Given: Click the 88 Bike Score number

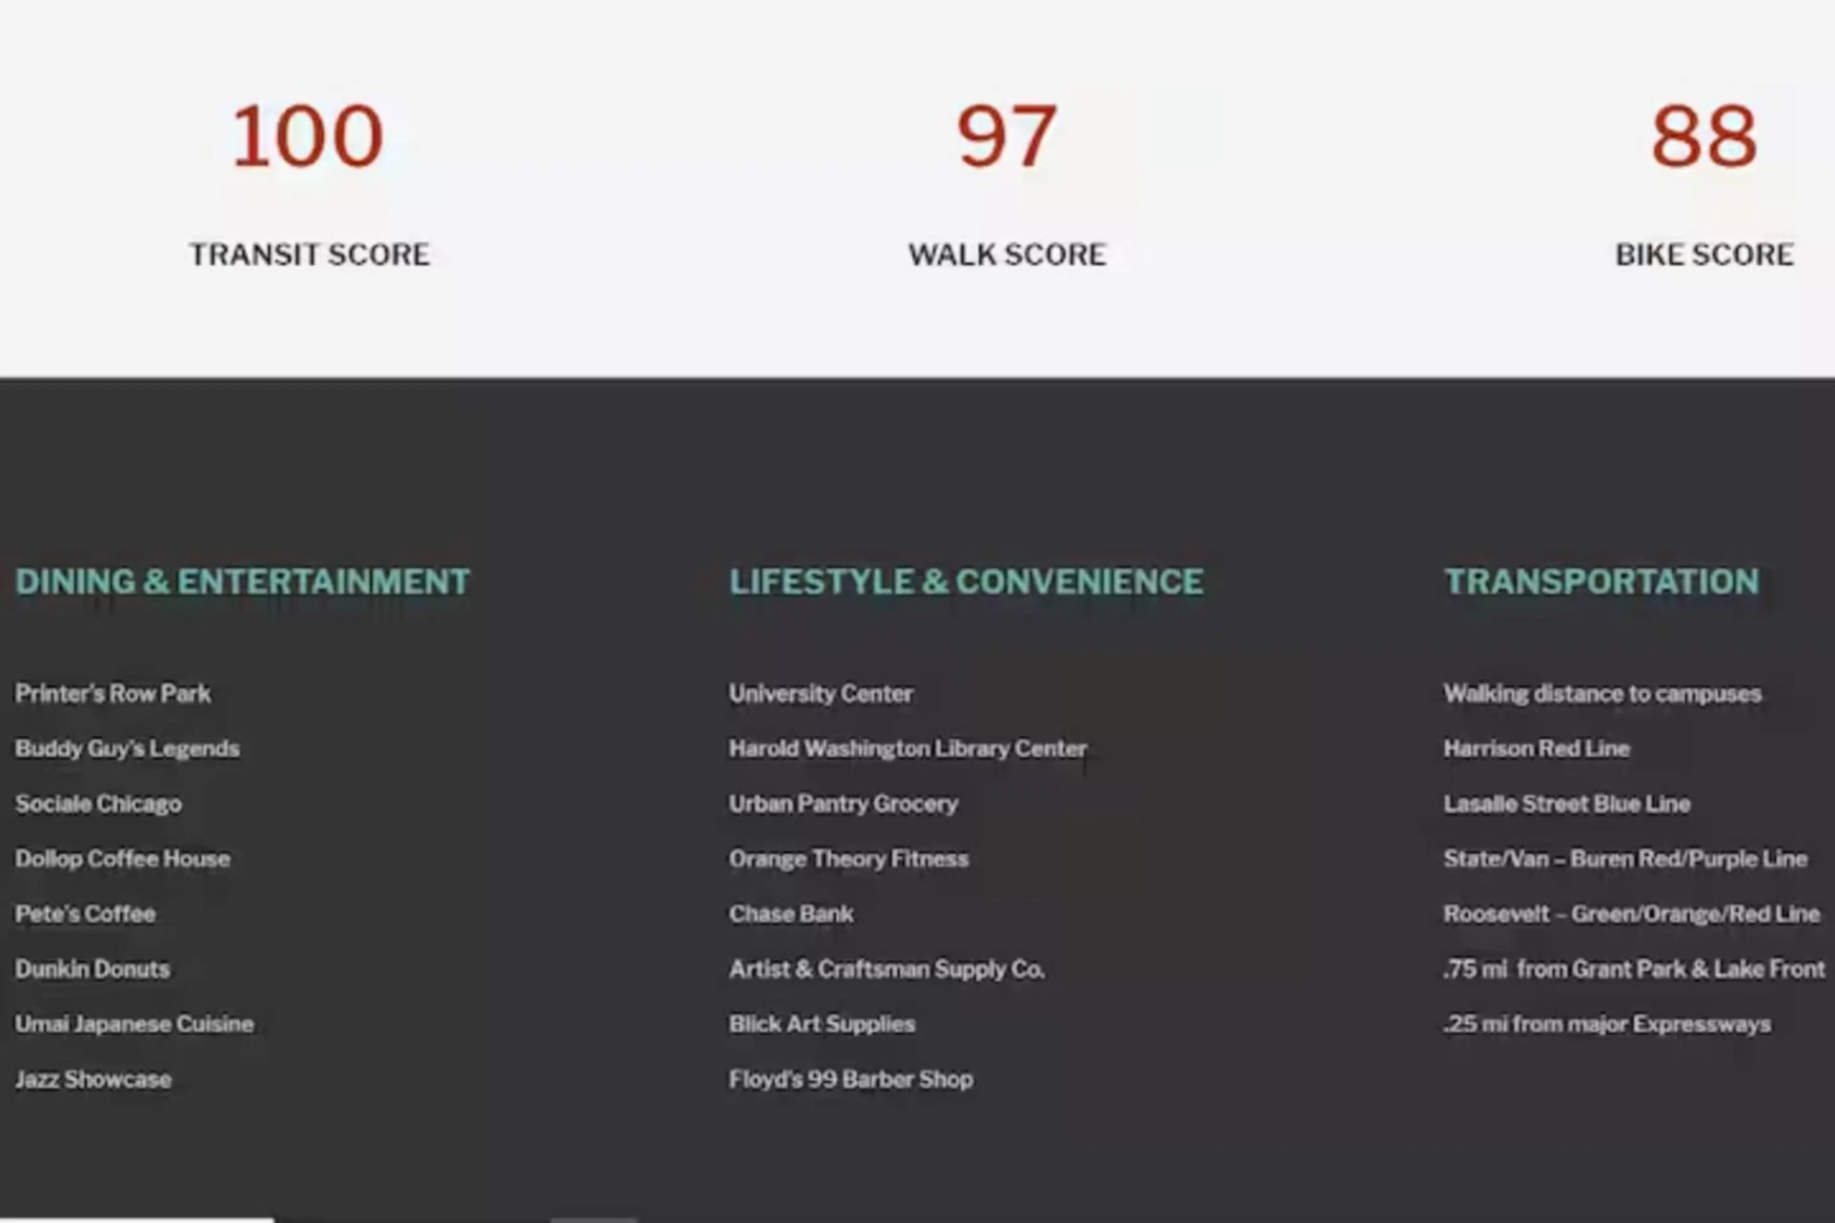Looking at the screenshot, I should tap(1704, 137).
